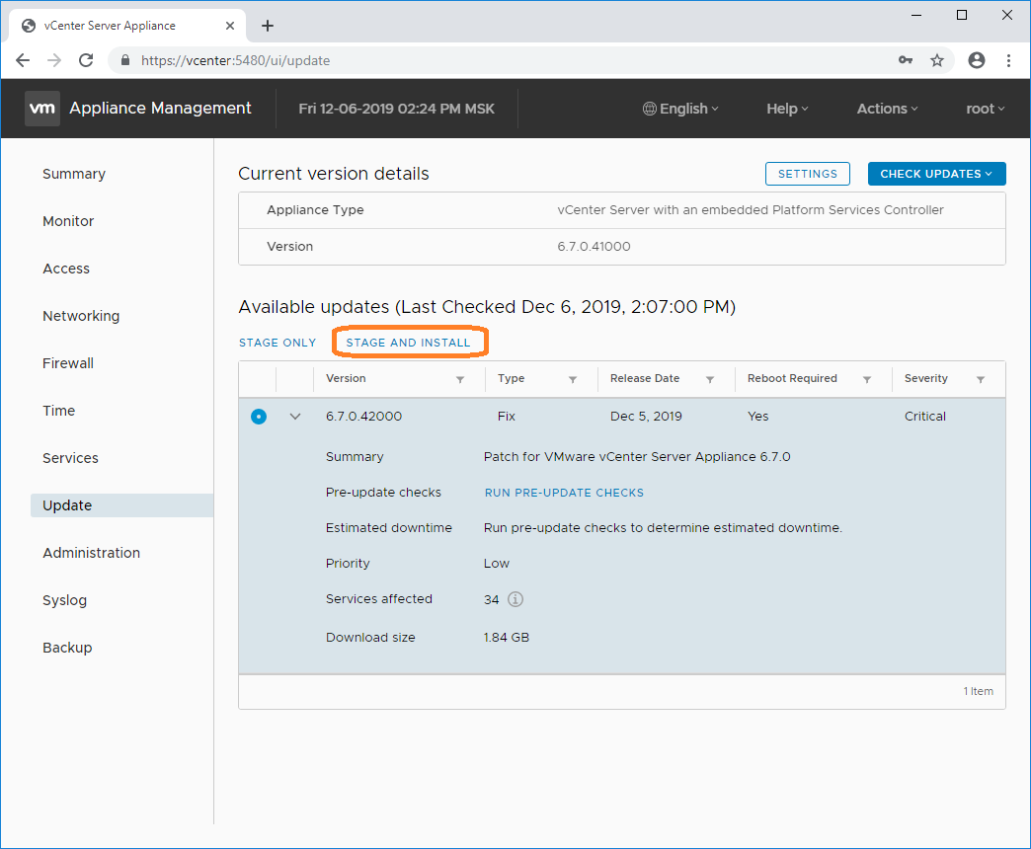Filter the Release Date column

710,379
